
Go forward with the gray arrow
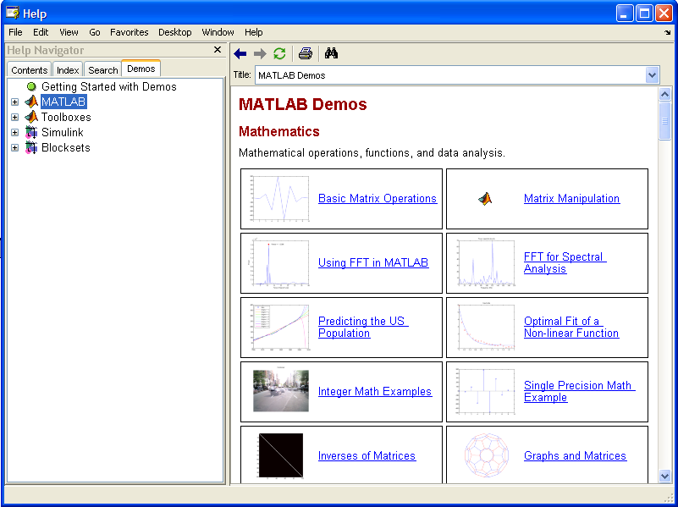point(260,53)
